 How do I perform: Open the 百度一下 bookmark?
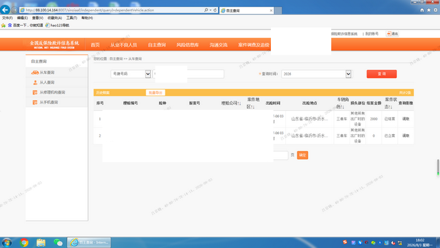click(25, 25)
